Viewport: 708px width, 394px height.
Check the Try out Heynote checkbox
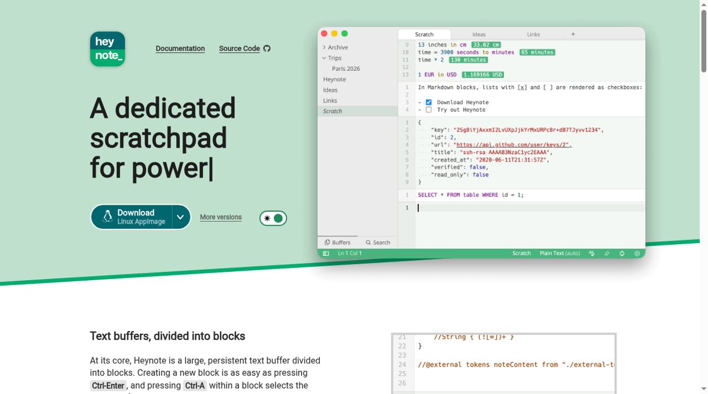(429, 110)
